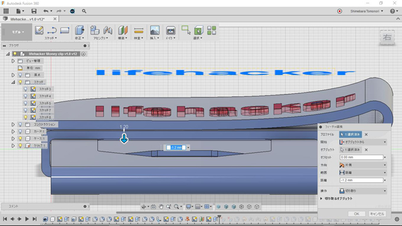The width and height of the screenshot is (402, 226).
Task: Click the 距離 -1.2 mm field in dialog
Action: [x=362, y=180]
